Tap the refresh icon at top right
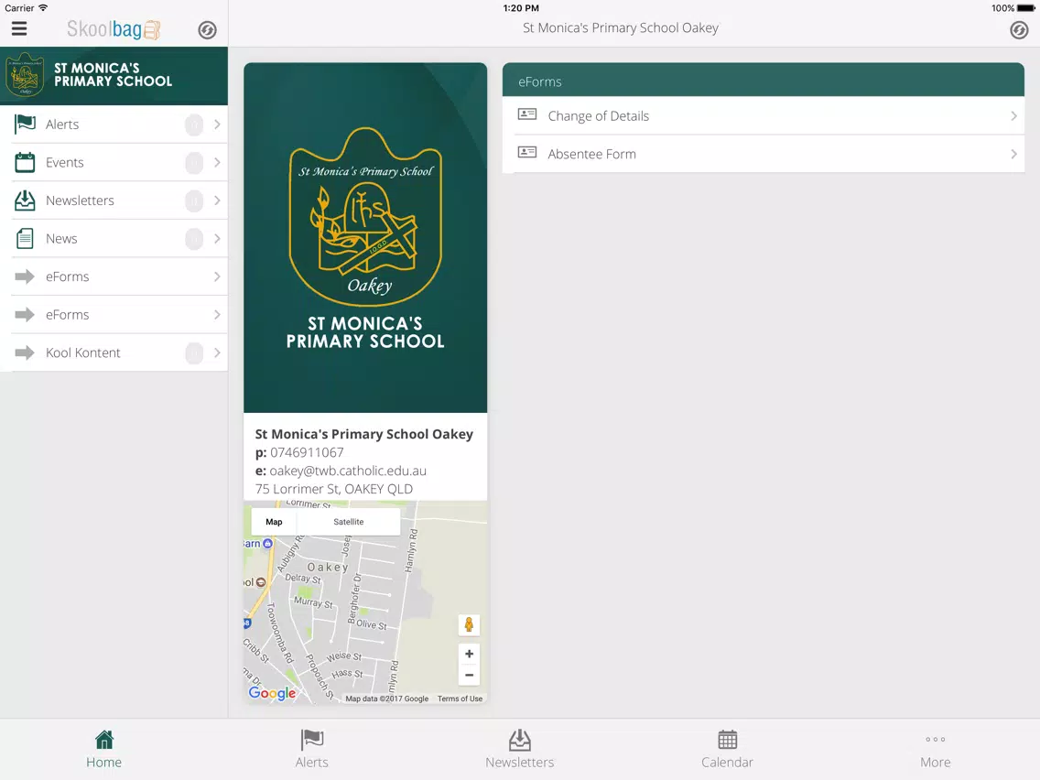The width and height of the screenshot is (1040, 780). pos(1019,30)
